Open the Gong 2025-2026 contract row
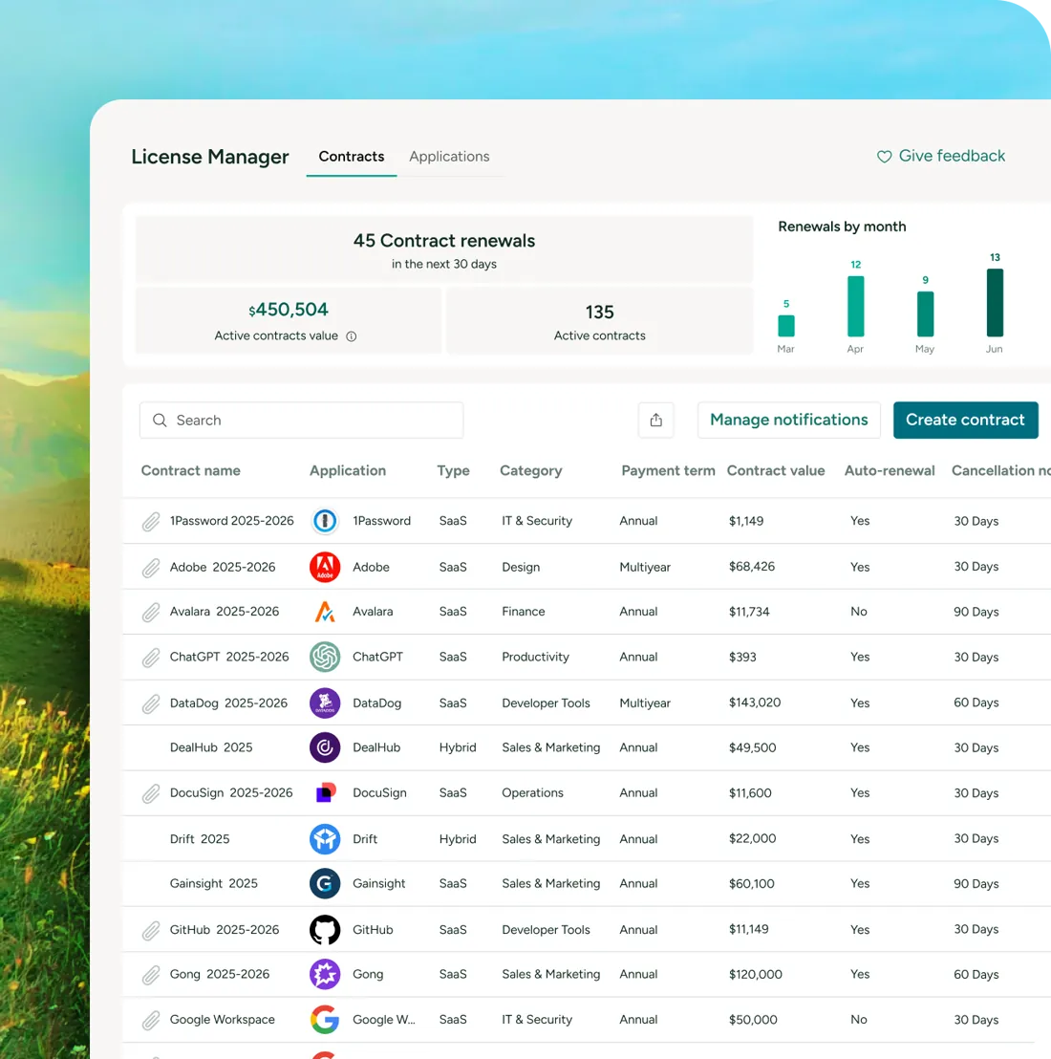The height and width of the screenshot is (1059, 1051). [x=586, y=975]
